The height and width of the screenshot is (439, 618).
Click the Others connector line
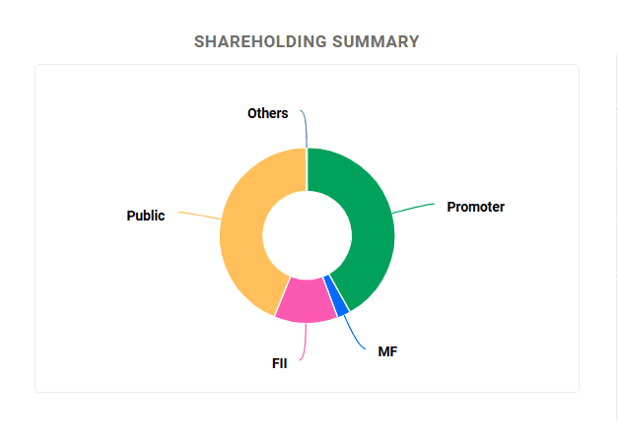305,128
